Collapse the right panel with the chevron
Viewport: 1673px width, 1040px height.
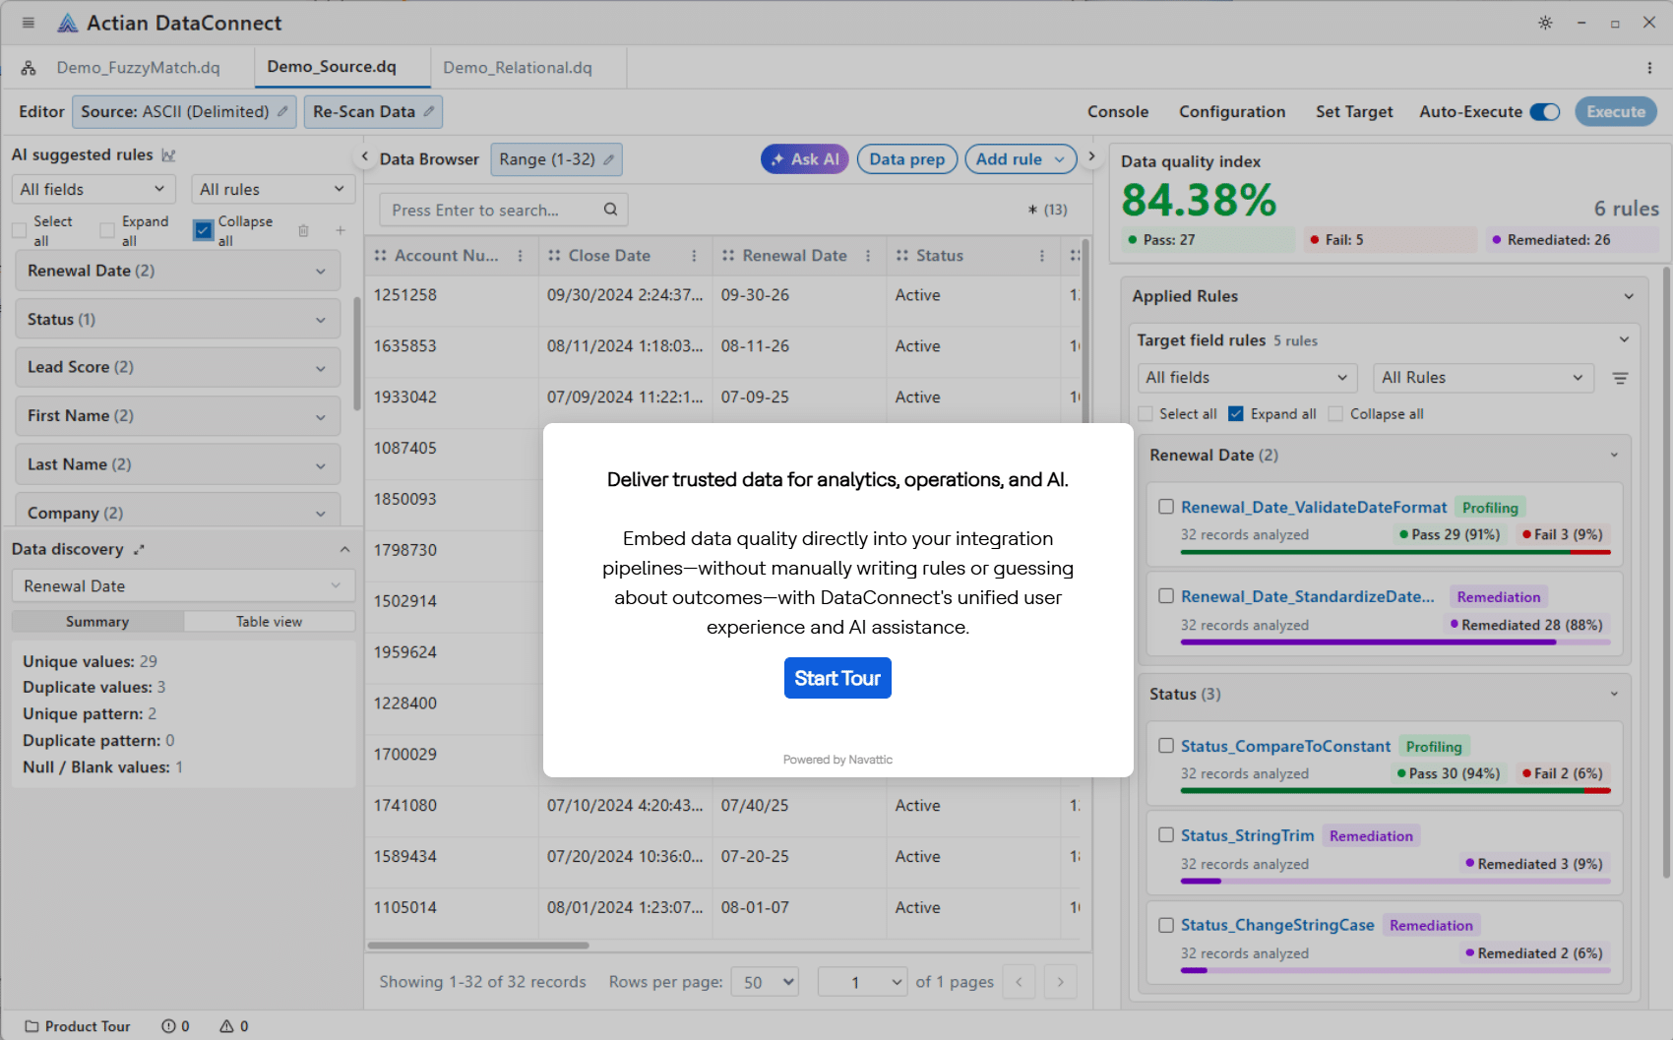(x=1091, y=157)
